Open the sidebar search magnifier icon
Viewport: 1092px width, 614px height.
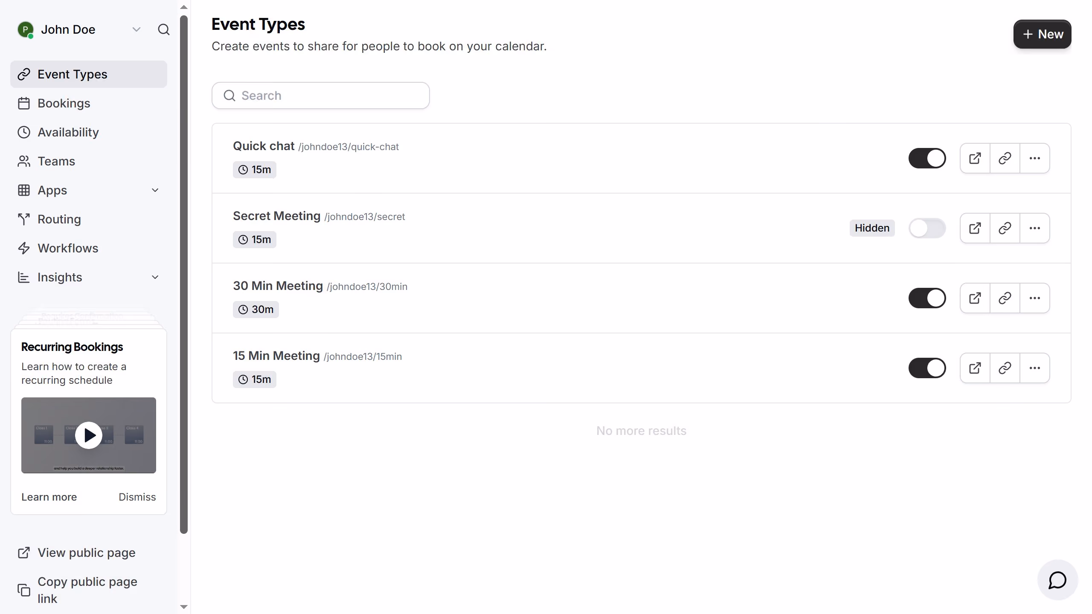pyautogui.click(x=164, y=29)
